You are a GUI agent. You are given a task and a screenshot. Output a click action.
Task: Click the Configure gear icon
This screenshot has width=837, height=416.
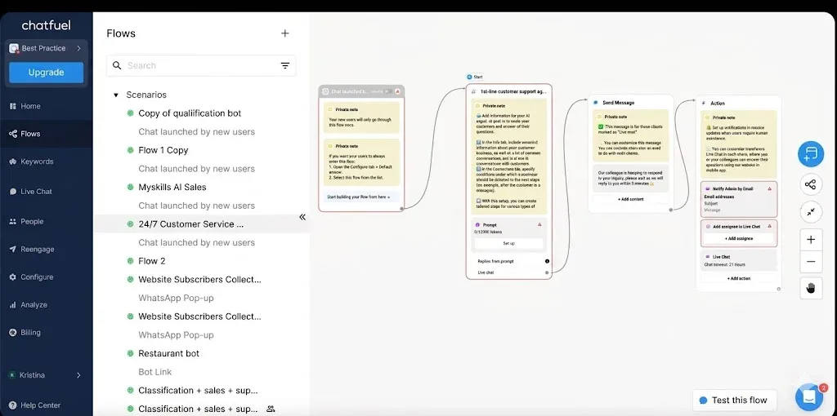(13, 277)
